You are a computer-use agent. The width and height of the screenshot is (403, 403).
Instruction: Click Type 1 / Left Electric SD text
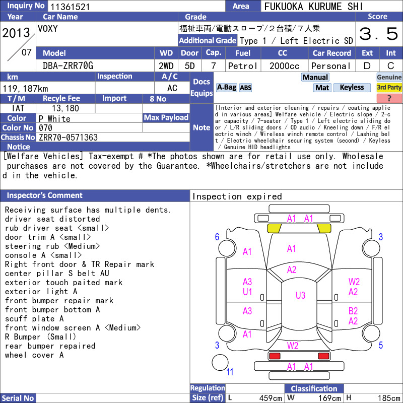[x=296, y=41]
